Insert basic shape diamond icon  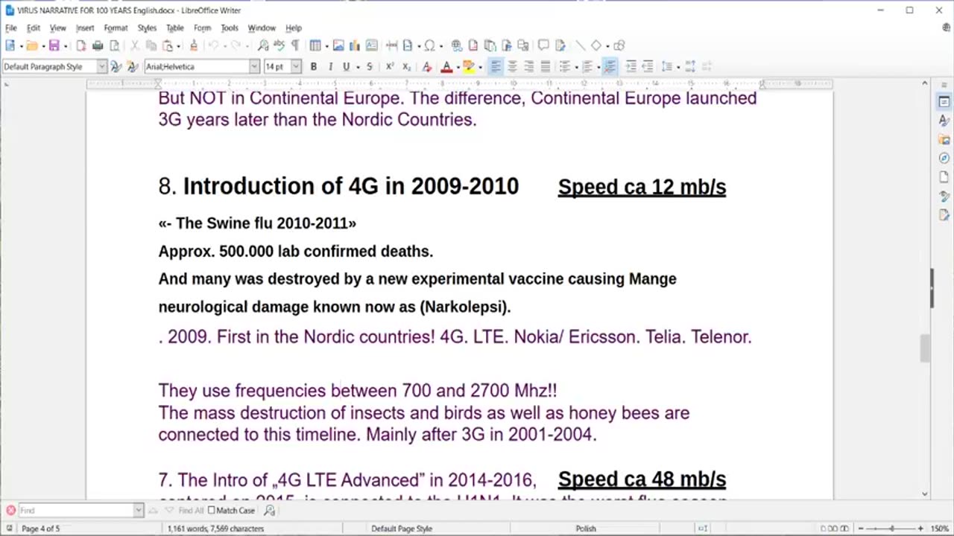pos(596,45)
